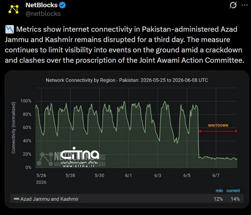Select the 5/26 date axis label

coord(41,176)
